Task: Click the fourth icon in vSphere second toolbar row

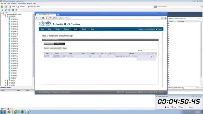Action: tap(13, 10)
